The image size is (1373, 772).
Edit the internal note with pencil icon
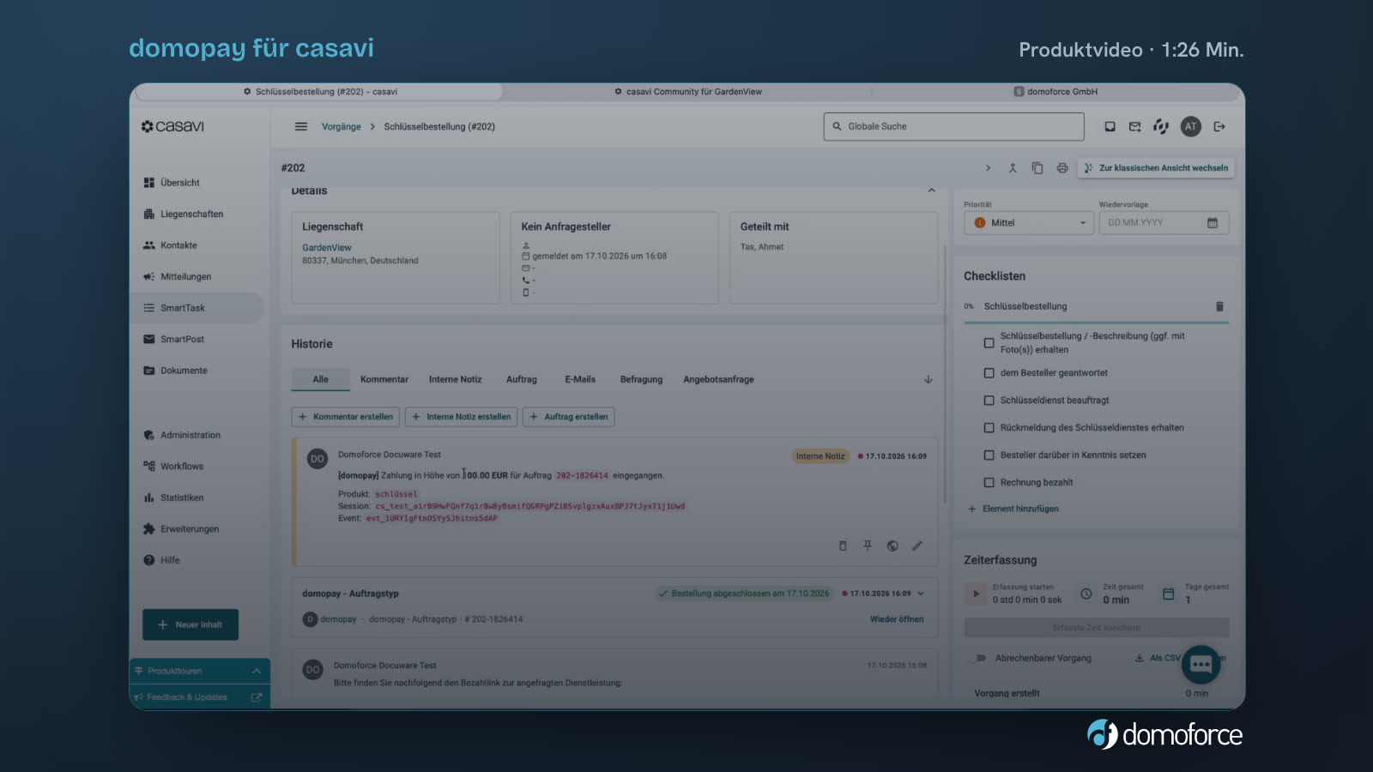(917, 546)
